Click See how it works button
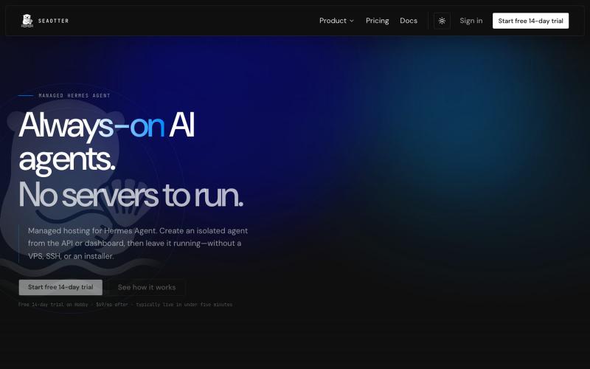Viewport: 590px width, 369px height. 146,287
